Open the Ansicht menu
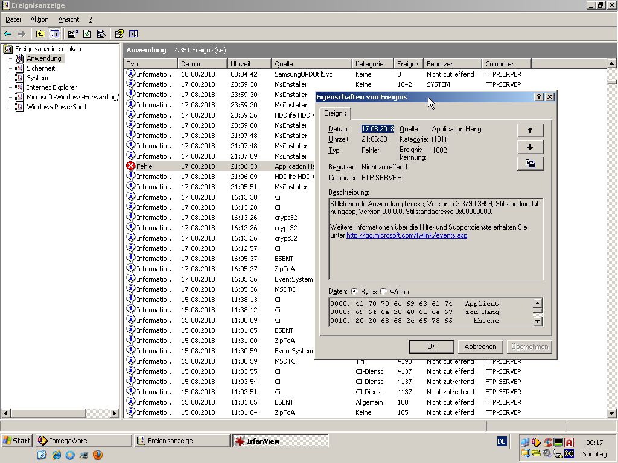The width and height of the screenshot is (618, 463). (68, 19)
